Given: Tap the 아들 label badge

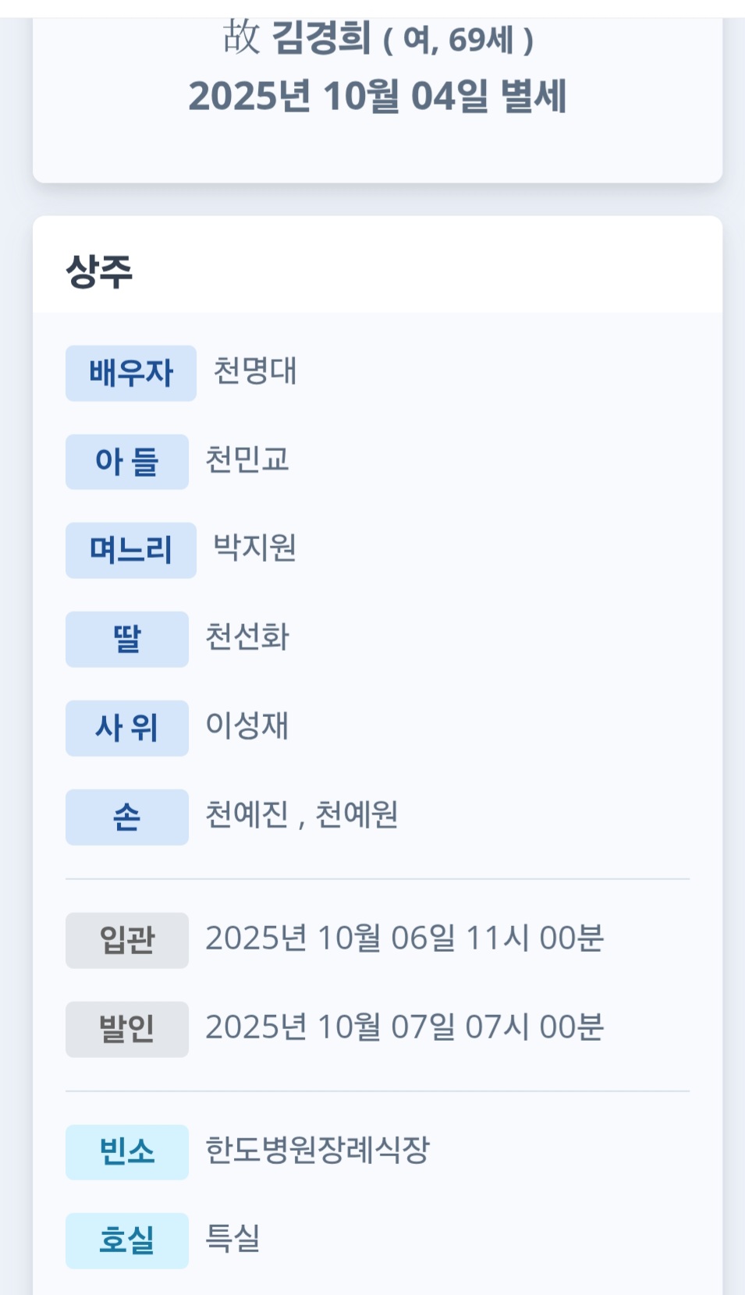Looking at the screenshot, I should pyautogui.click(x=126, y=462).
